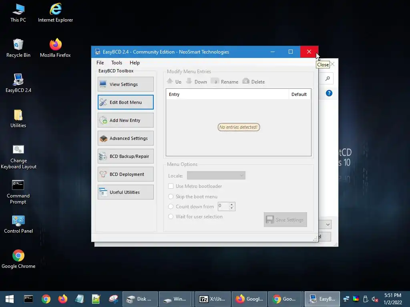Click the Default column header
Image resolution: width=410 pixels, height=307 pixels.
pyautogui.click(x=299, y=94)
